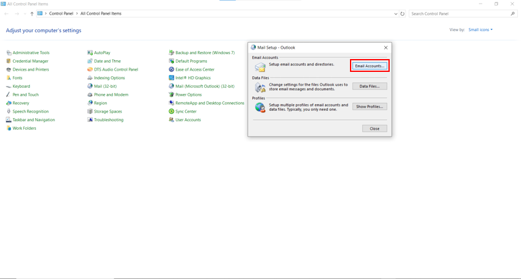Open the Work Folders icon
Image resolution: width=521 pixels, height=279 pixels.
(9, 129)
